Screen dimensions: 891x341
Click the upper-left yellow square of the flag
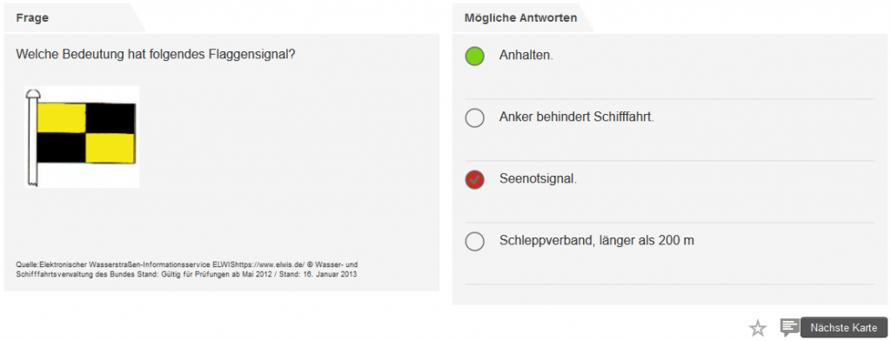pos(62,117)
